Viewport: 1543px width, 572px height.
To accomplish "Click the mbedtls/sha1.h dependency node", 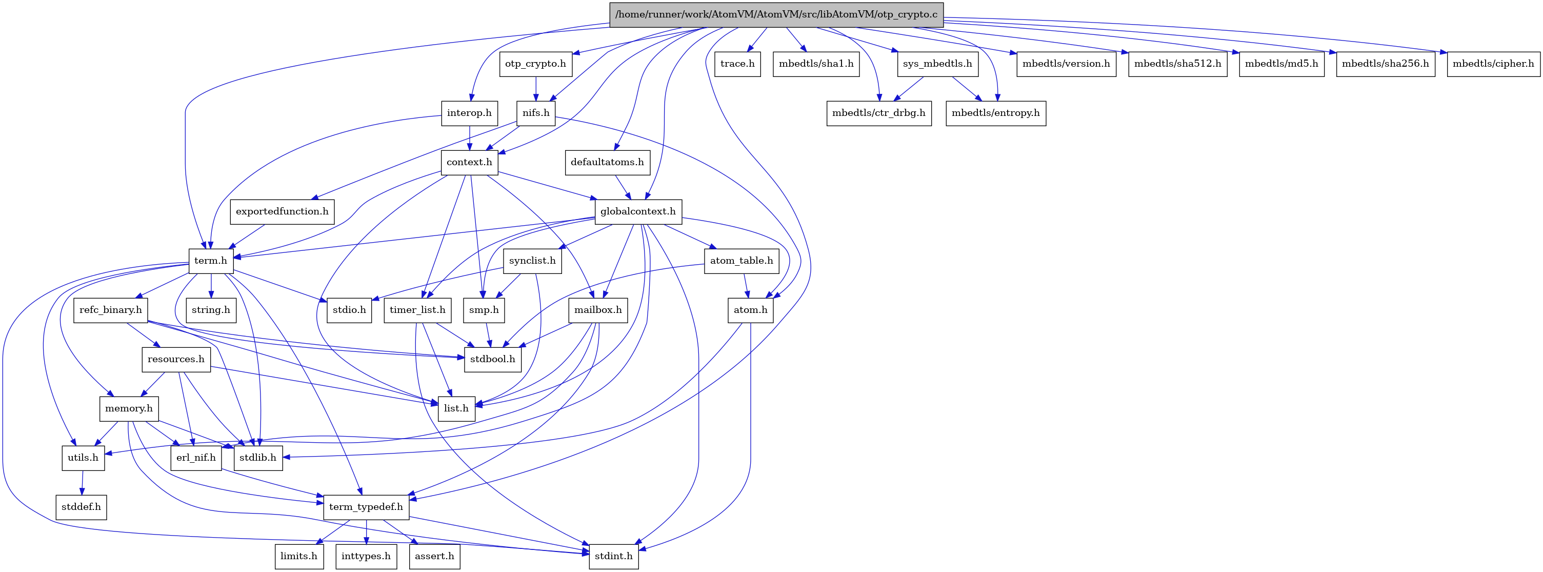I will point(819,63).
